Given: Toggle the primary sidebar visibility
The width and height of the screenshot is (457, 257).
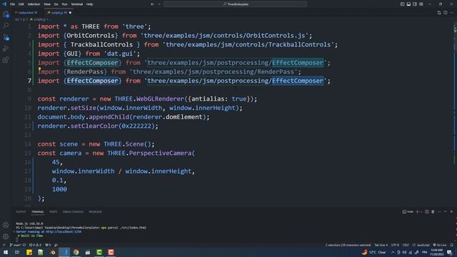Looking at the screenshot, I should [x=402, y=4].
